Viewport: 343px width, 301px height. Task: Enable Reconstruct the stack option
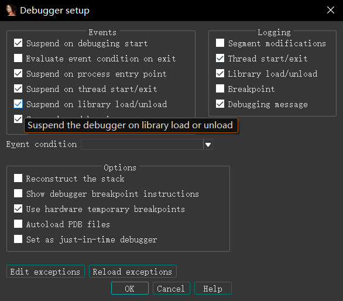[18, 178]
